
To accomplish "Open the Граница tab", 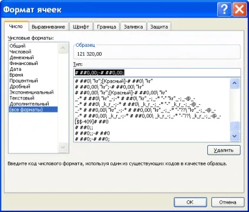I will coord(106,27).
